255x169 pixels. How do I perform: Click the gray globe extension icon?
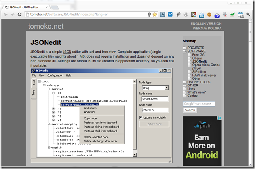pyautogui.click(x=186, y=15)
